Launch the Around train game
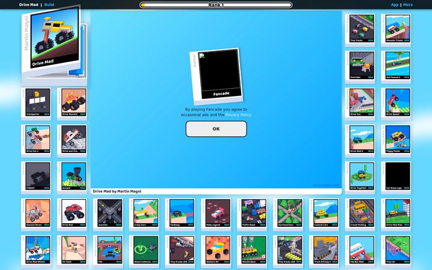 (72, 178)
